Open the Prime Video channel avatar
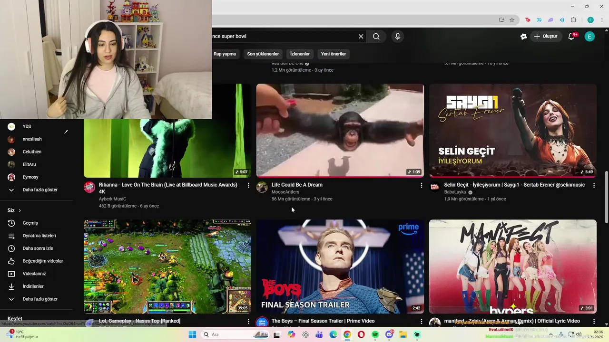This screenshot has height=342, width=609. click(x=262, y=323)
